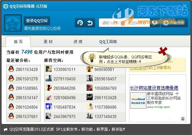Select recent number 2861524804
This screenshot has width=192, height=135.
tap(27, 107)
